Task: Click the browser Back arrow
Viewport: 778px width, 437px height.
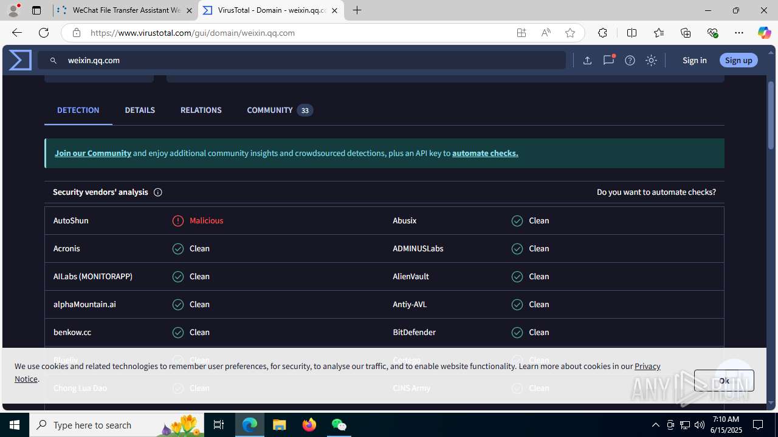Action: tap(16, 33)
